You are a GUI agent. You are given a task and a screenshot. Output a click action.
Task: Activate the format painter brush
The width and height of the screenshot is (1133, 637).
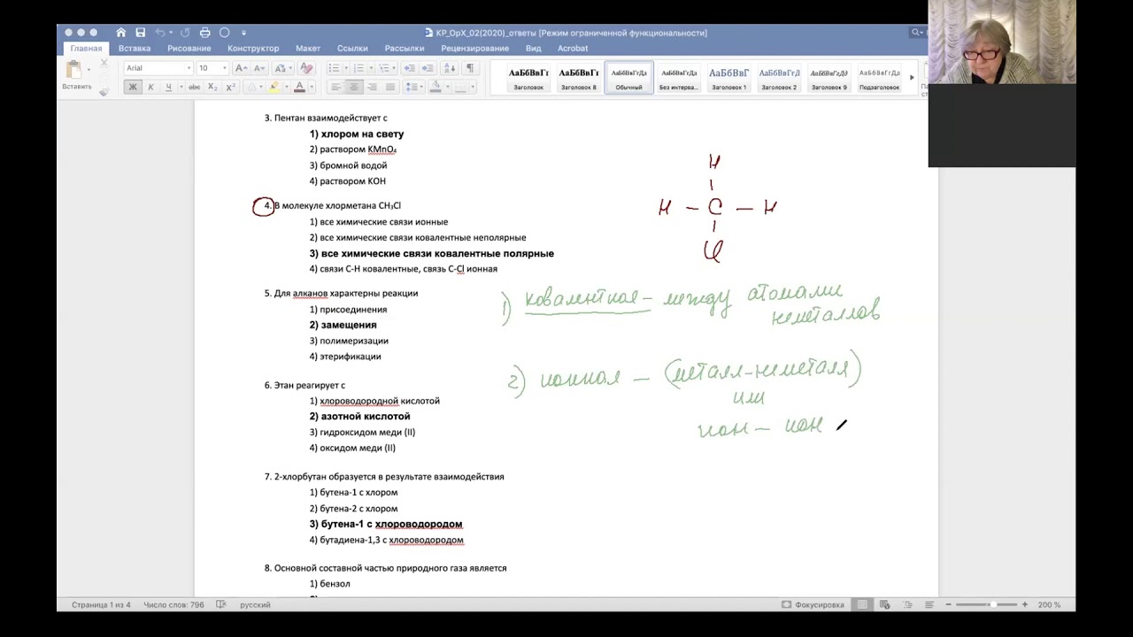(104, 90)
